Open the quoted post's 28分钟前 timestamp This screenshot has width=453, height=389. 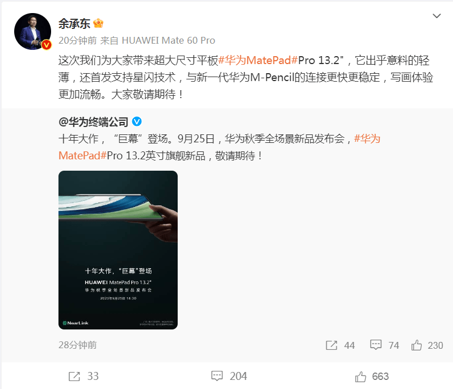click(x=77, y=345)
